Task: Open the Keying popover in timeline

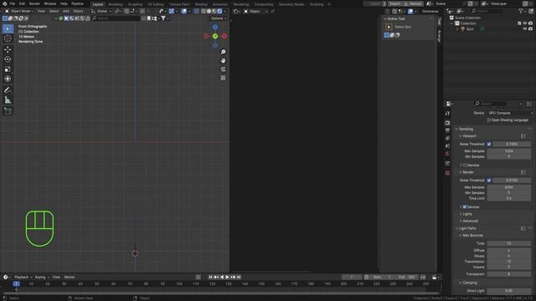Action: click(42, 277)
